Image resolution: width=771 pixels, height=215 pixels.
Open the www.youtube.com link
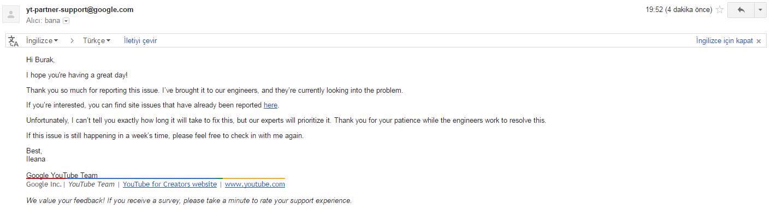pos(255,184)
